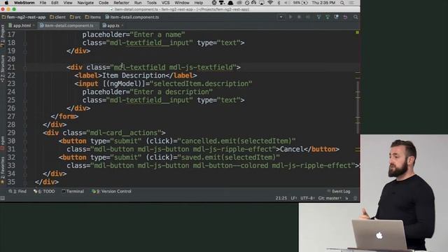Click the src folder breadcrumb
448x252 pixels.
76,17
